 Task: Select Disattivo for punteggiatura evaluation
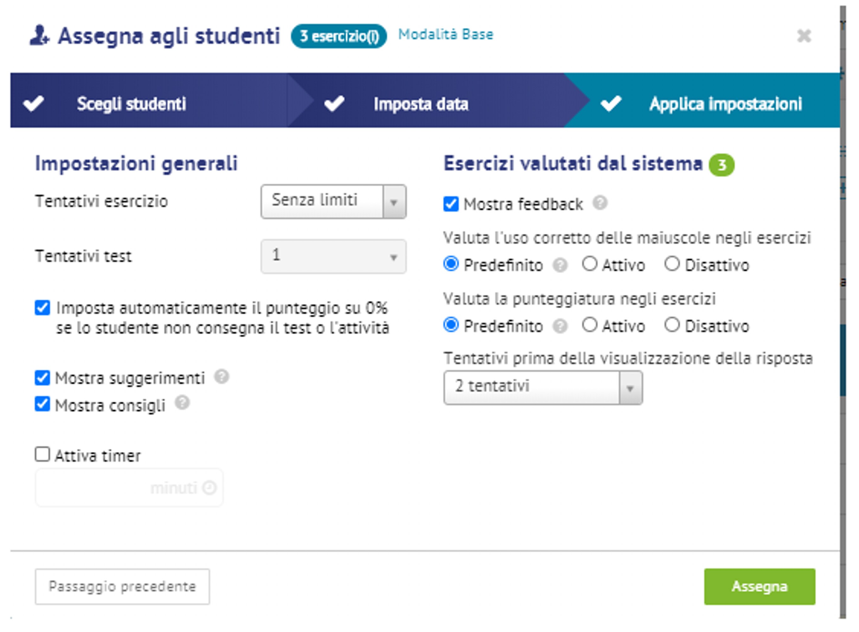click(x=672, y=325)
